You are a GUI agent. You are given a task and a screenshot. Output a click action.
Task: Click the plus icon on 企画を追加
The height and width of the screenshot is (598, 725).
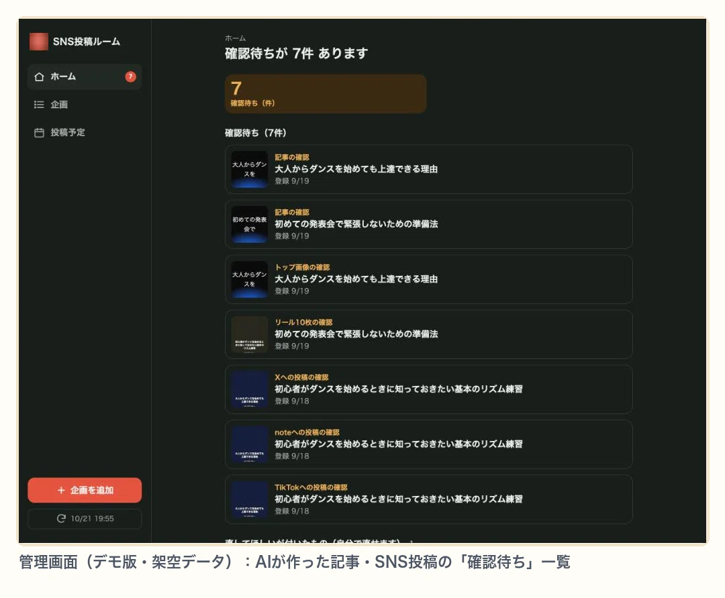pyautogui.click(x=61, y=490)
